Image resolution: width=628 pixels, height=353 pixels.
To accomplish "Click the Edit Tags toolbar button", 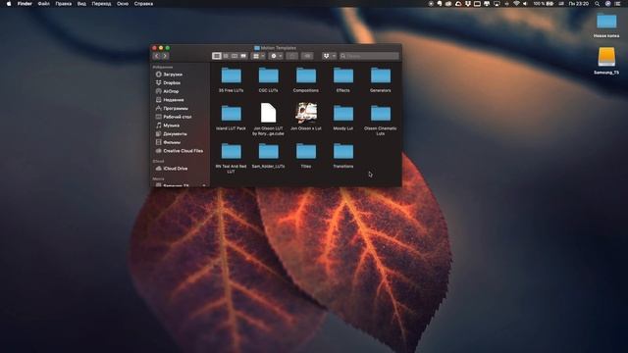I will (307, 56).
